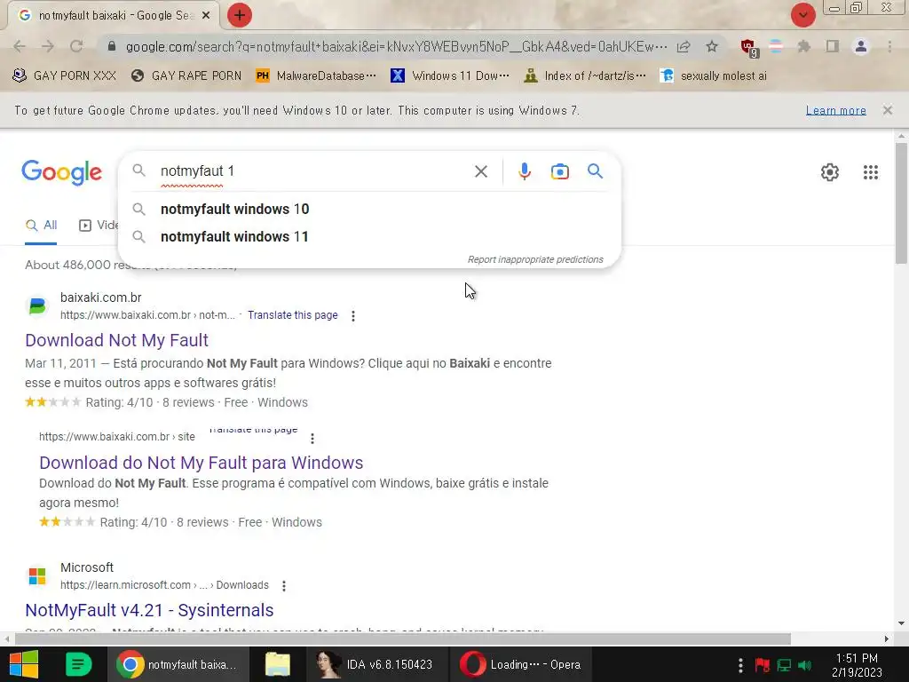Open the uBlock shield extension icon
Viewport: 909px width, 682px height.
coord(748,47)
